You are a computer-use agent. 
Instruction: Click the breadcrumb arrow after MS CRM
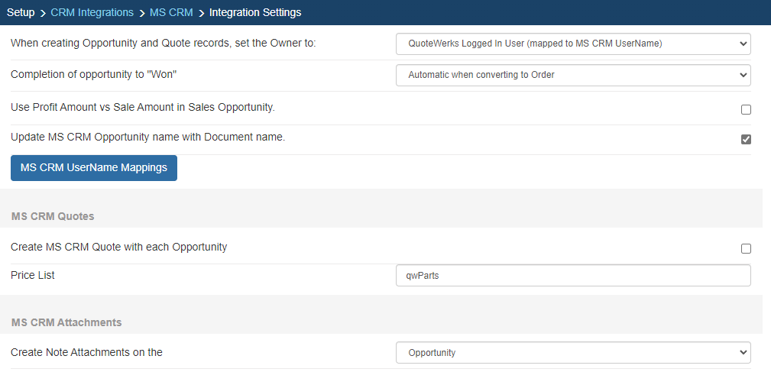(x=201, y=13)
